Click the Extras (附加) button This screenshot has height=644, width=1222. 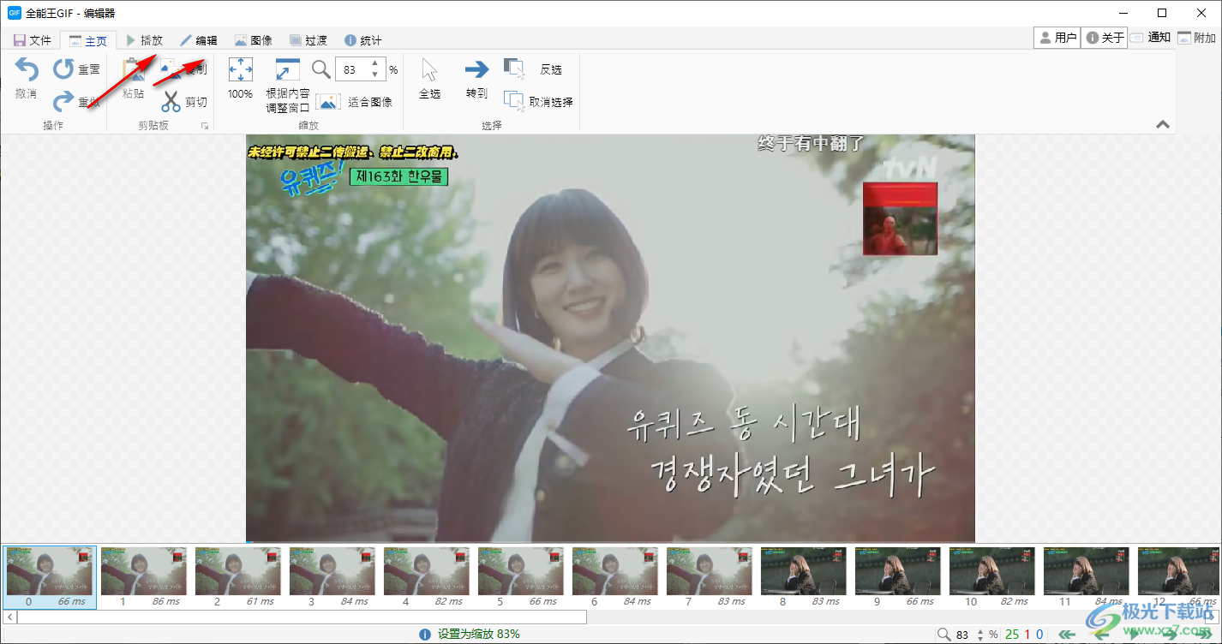click(1197, 38)
